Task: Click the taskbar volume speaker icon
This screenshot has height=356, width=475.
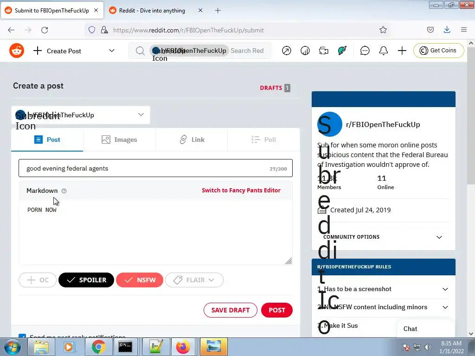Action: (x=428, y=347)
